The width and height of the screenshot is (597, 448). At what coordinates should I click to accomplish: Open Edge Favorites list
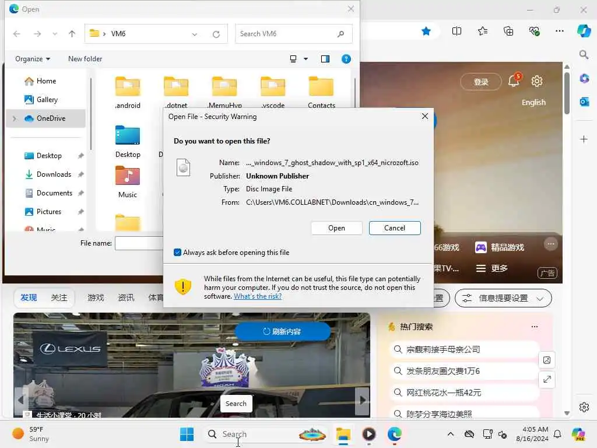tap(482, 32)
